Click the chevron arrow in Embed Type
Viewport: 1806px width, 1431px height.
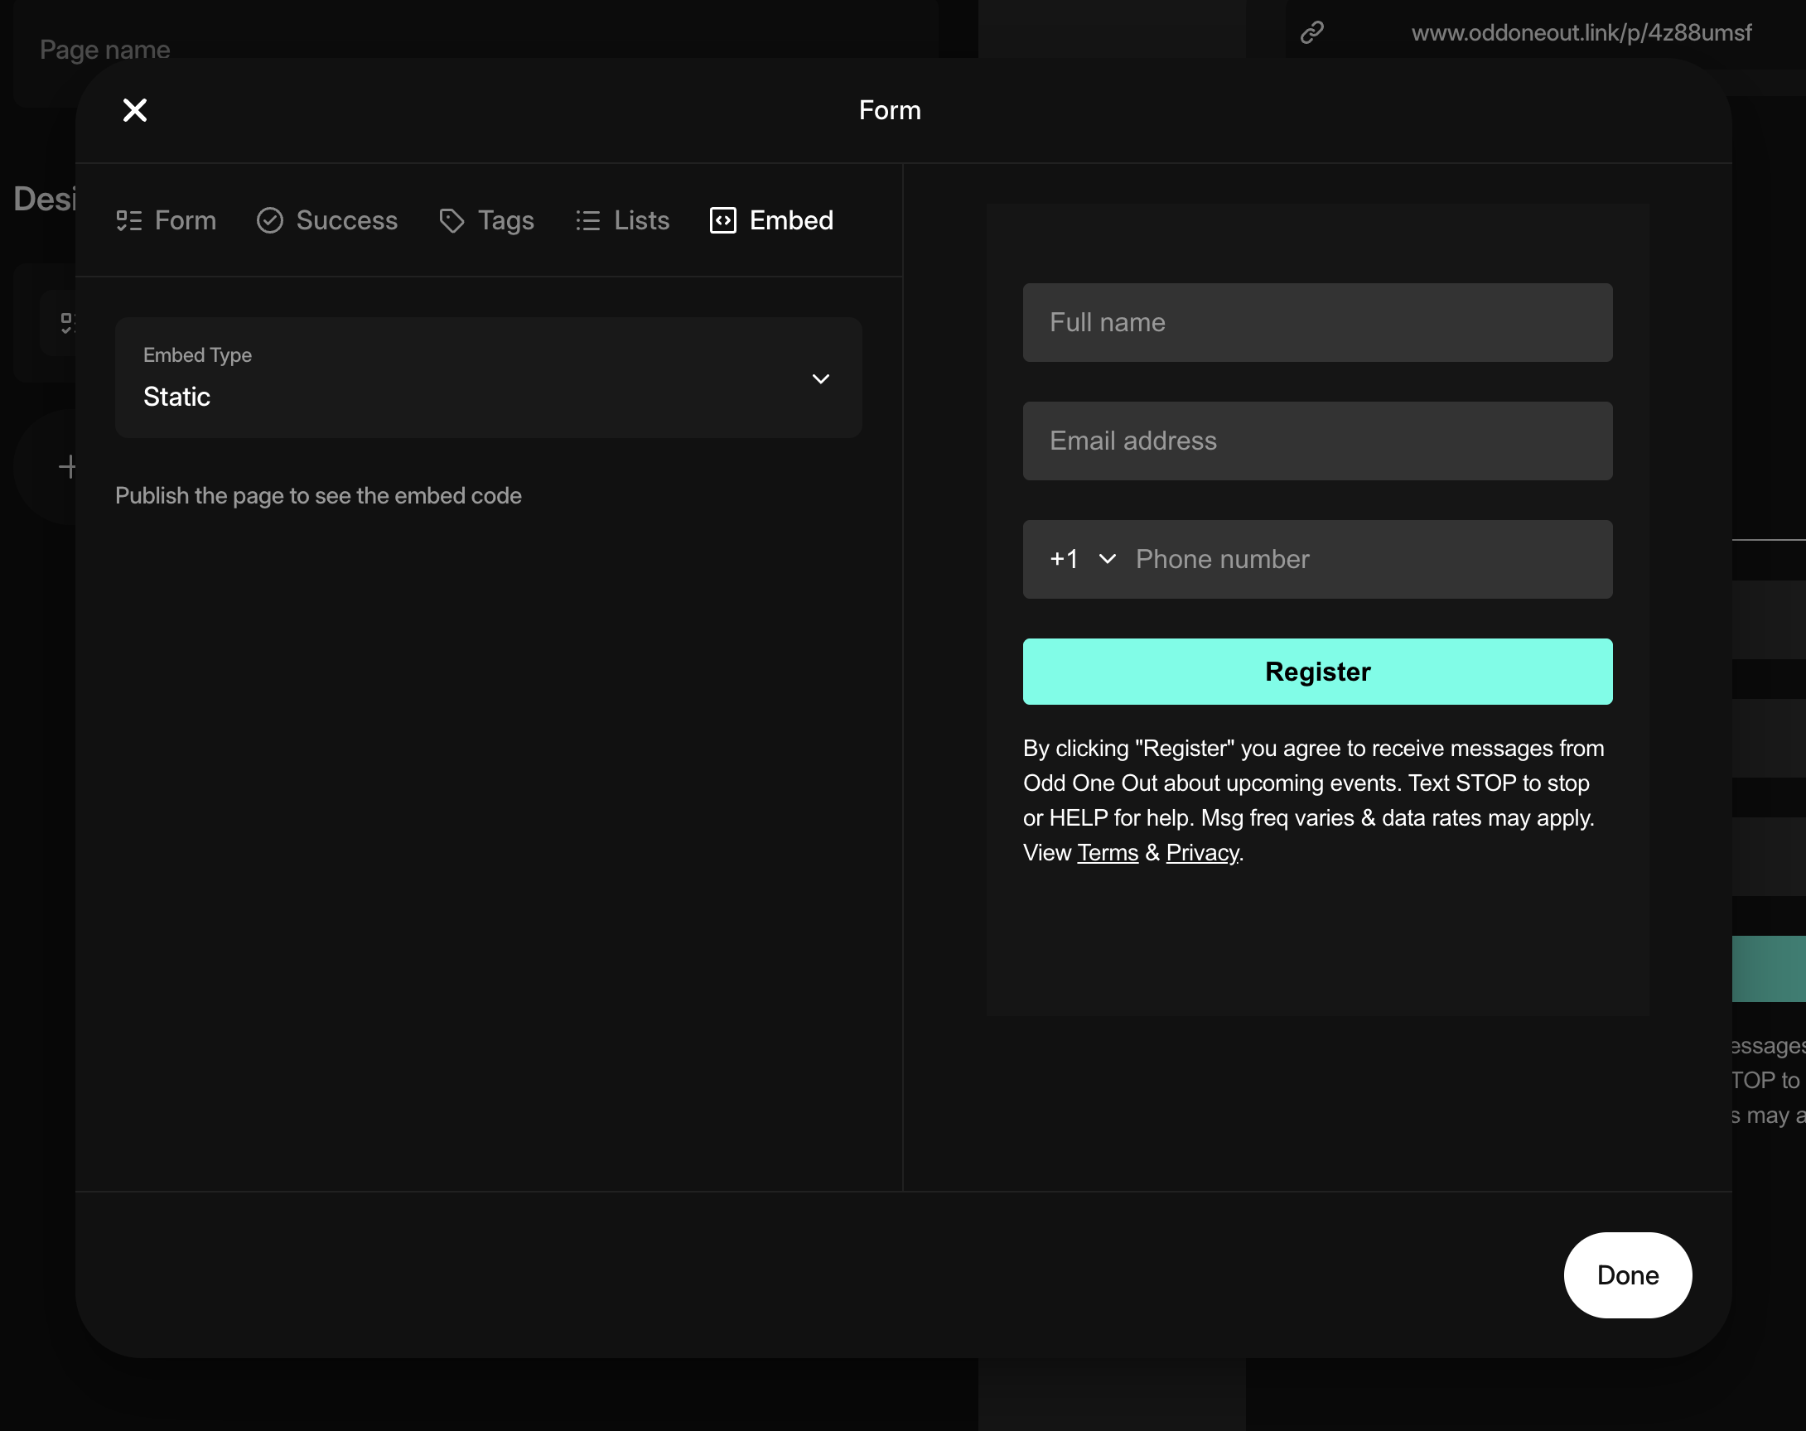click(821, 378)
